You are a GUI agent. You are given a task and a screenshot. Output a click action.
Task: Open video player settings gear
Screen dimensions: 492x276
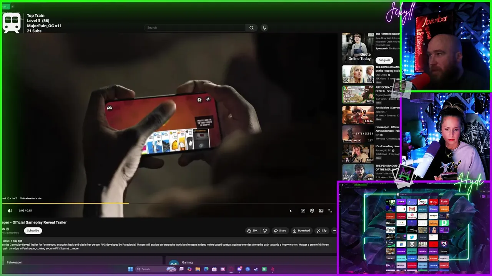[x=312, y=210]
